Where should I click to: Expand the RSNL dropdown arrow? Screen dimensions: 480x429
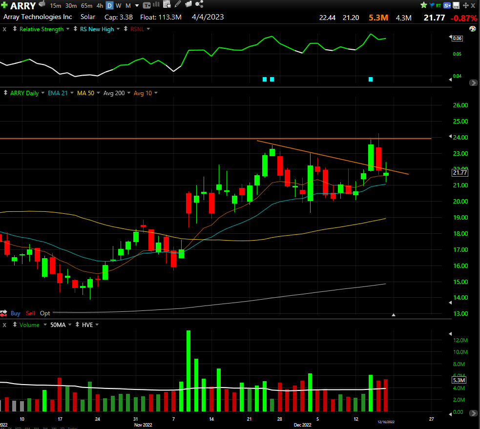[148, 29]
